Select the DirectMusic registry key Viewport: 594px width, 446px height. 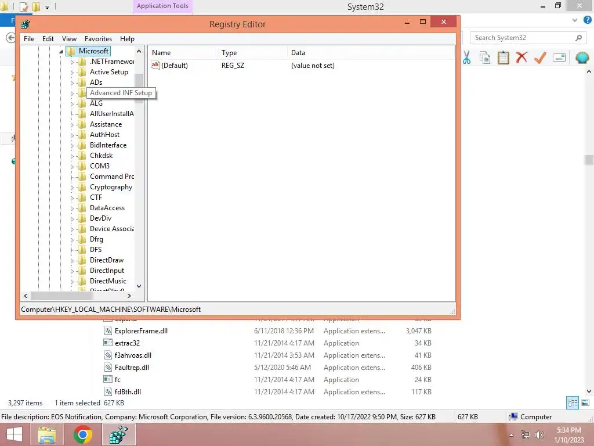point(108,281)
